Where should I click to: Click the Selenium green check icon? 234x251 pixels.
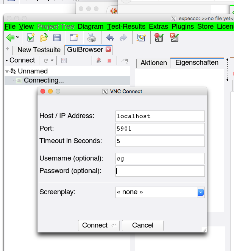coord(159,37)
